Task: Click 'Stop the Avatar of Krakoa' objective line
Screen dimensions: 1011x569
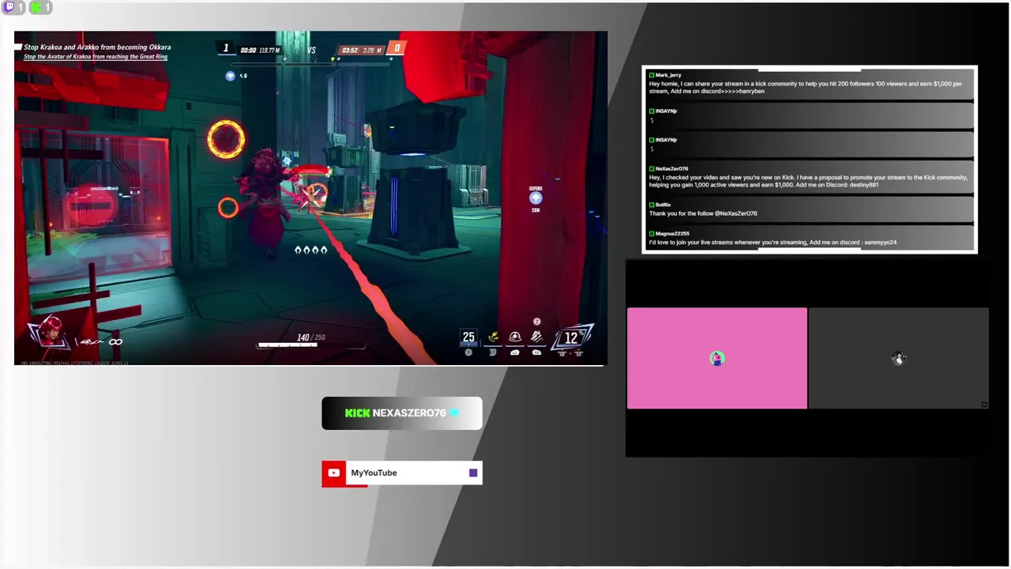Action: (96, 57)
